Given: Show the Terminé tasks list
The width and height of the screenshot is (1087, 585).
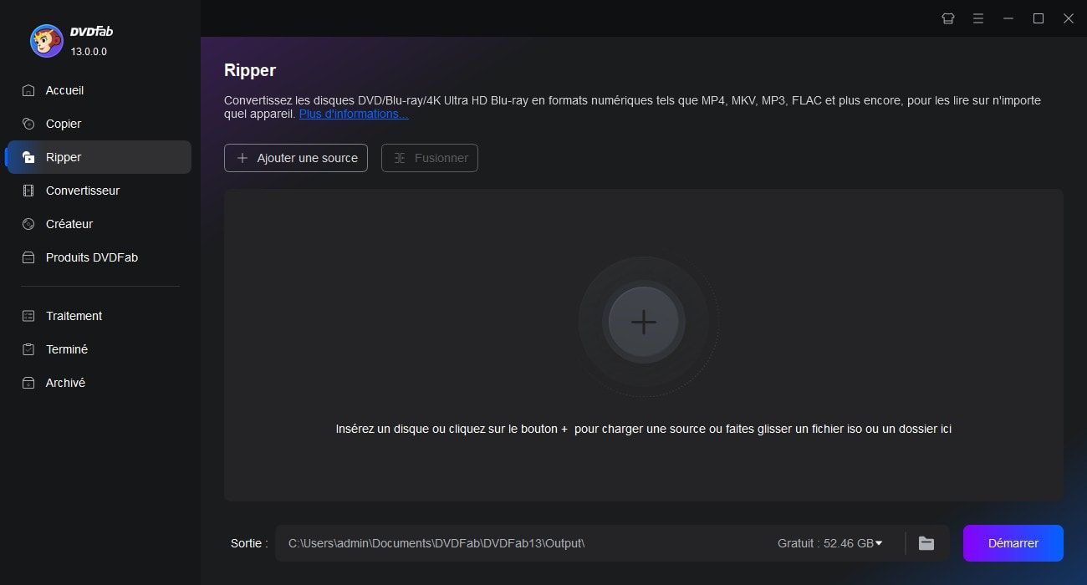Looking at the screenshot, I should click(99, 349).
